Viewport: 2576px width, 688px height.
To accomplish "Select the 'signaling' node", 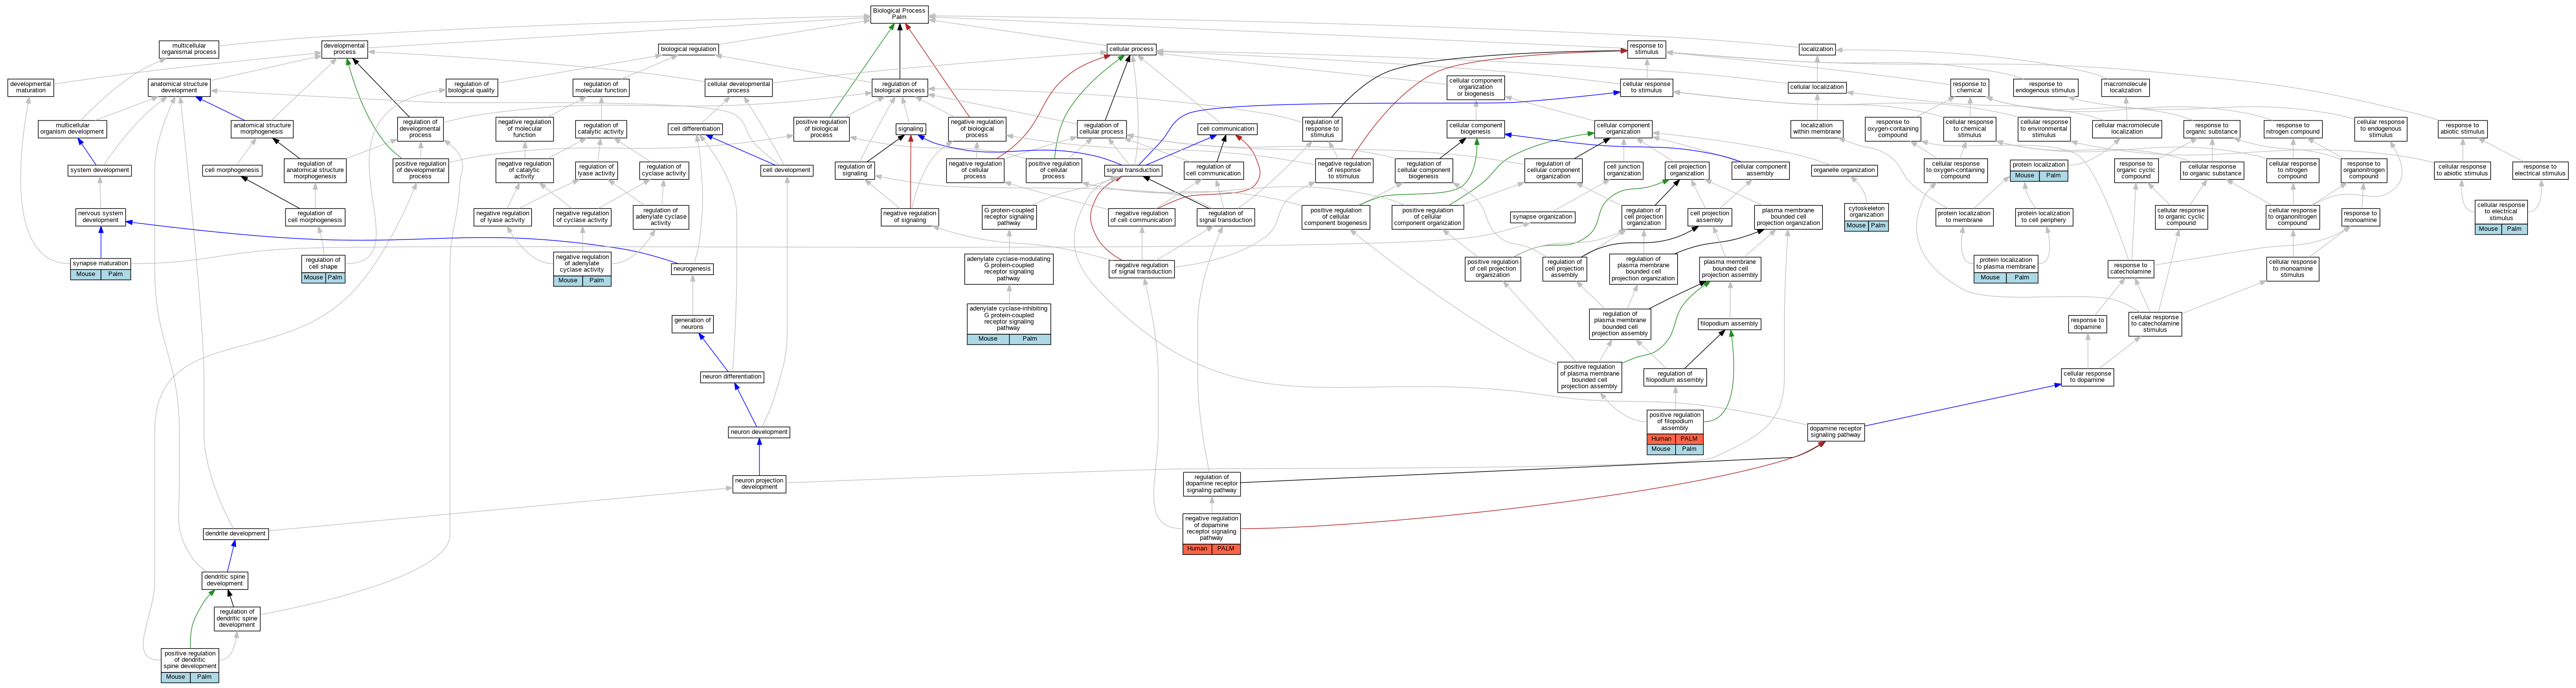I will (910, 129).
